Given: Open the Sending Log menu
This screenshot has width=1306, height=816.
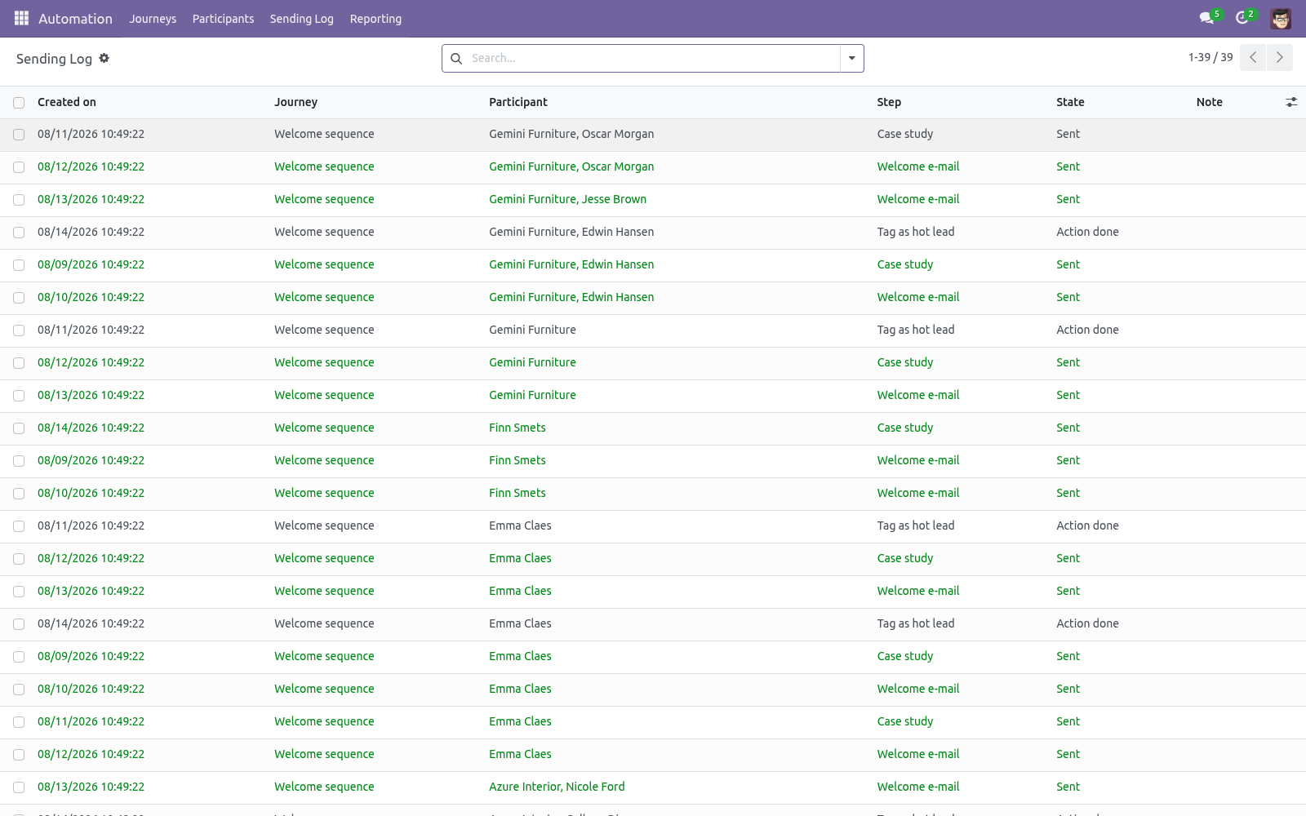Looking at the screenshot, I should [x=302, y=18].
